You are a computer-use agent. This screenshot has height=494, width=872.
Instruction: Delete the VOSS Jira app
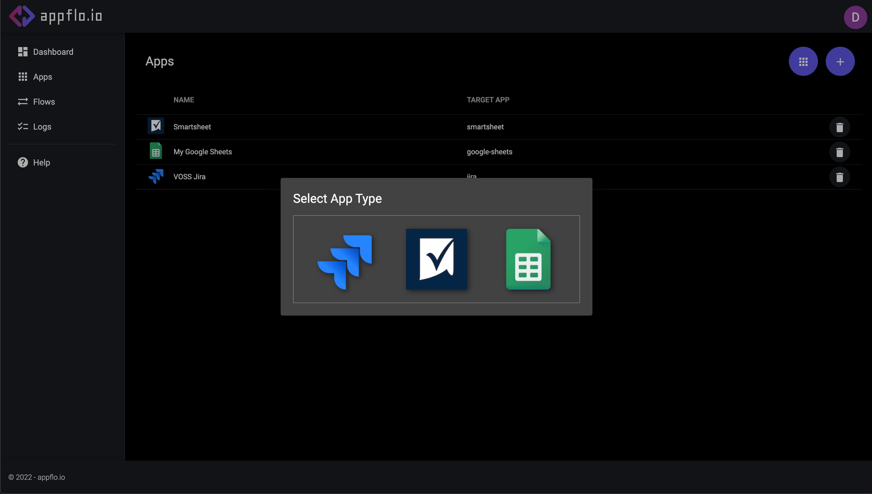pos(840,177)
